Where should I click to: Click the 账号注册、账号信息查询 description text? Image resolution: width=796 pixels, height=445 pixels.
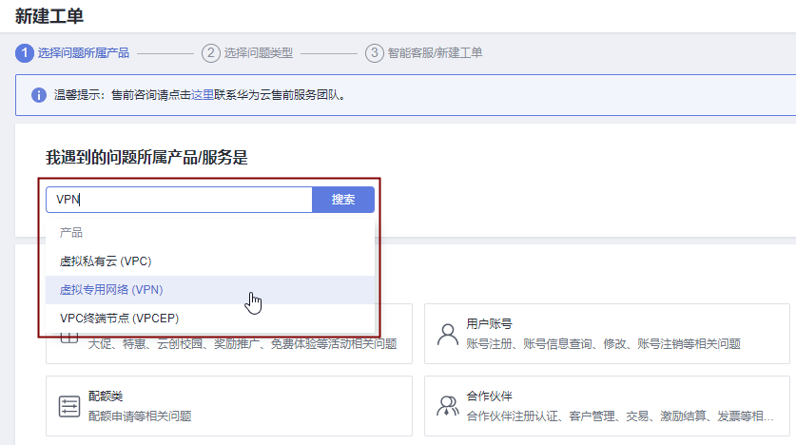click(603, 344)
